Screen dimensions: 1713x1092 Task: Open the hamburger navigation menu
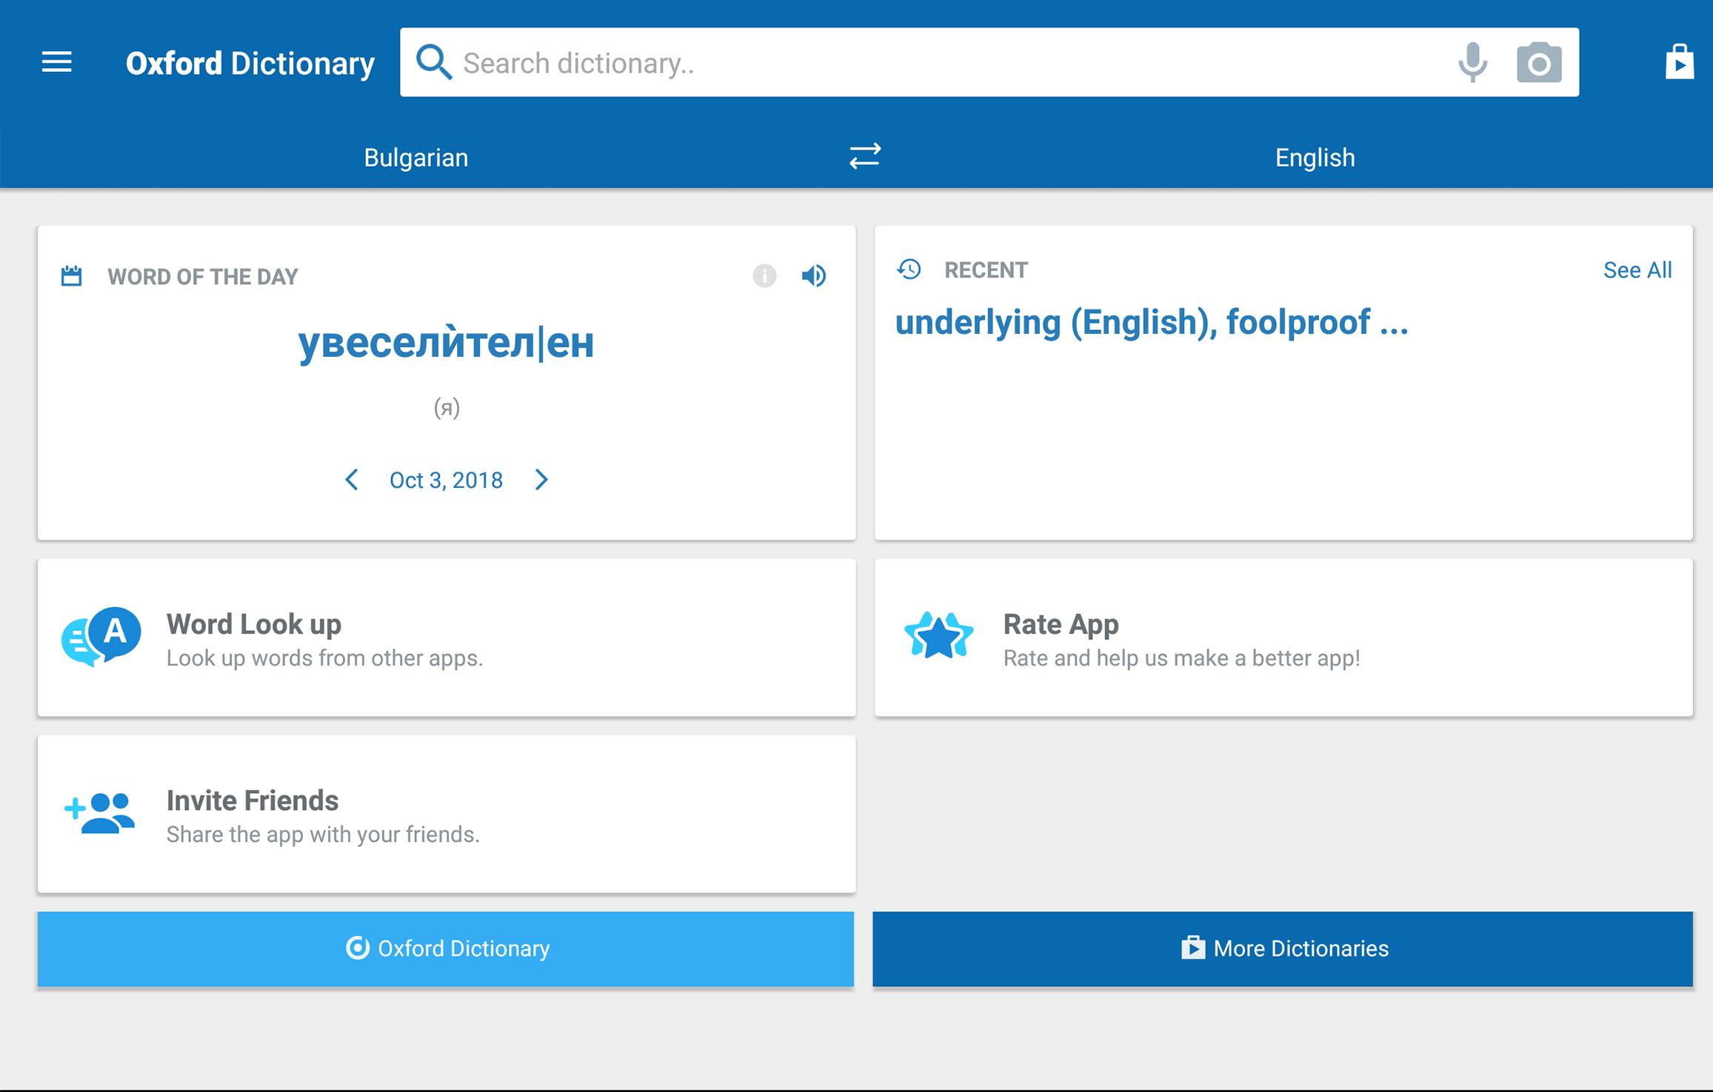click(x=56, y=62)
